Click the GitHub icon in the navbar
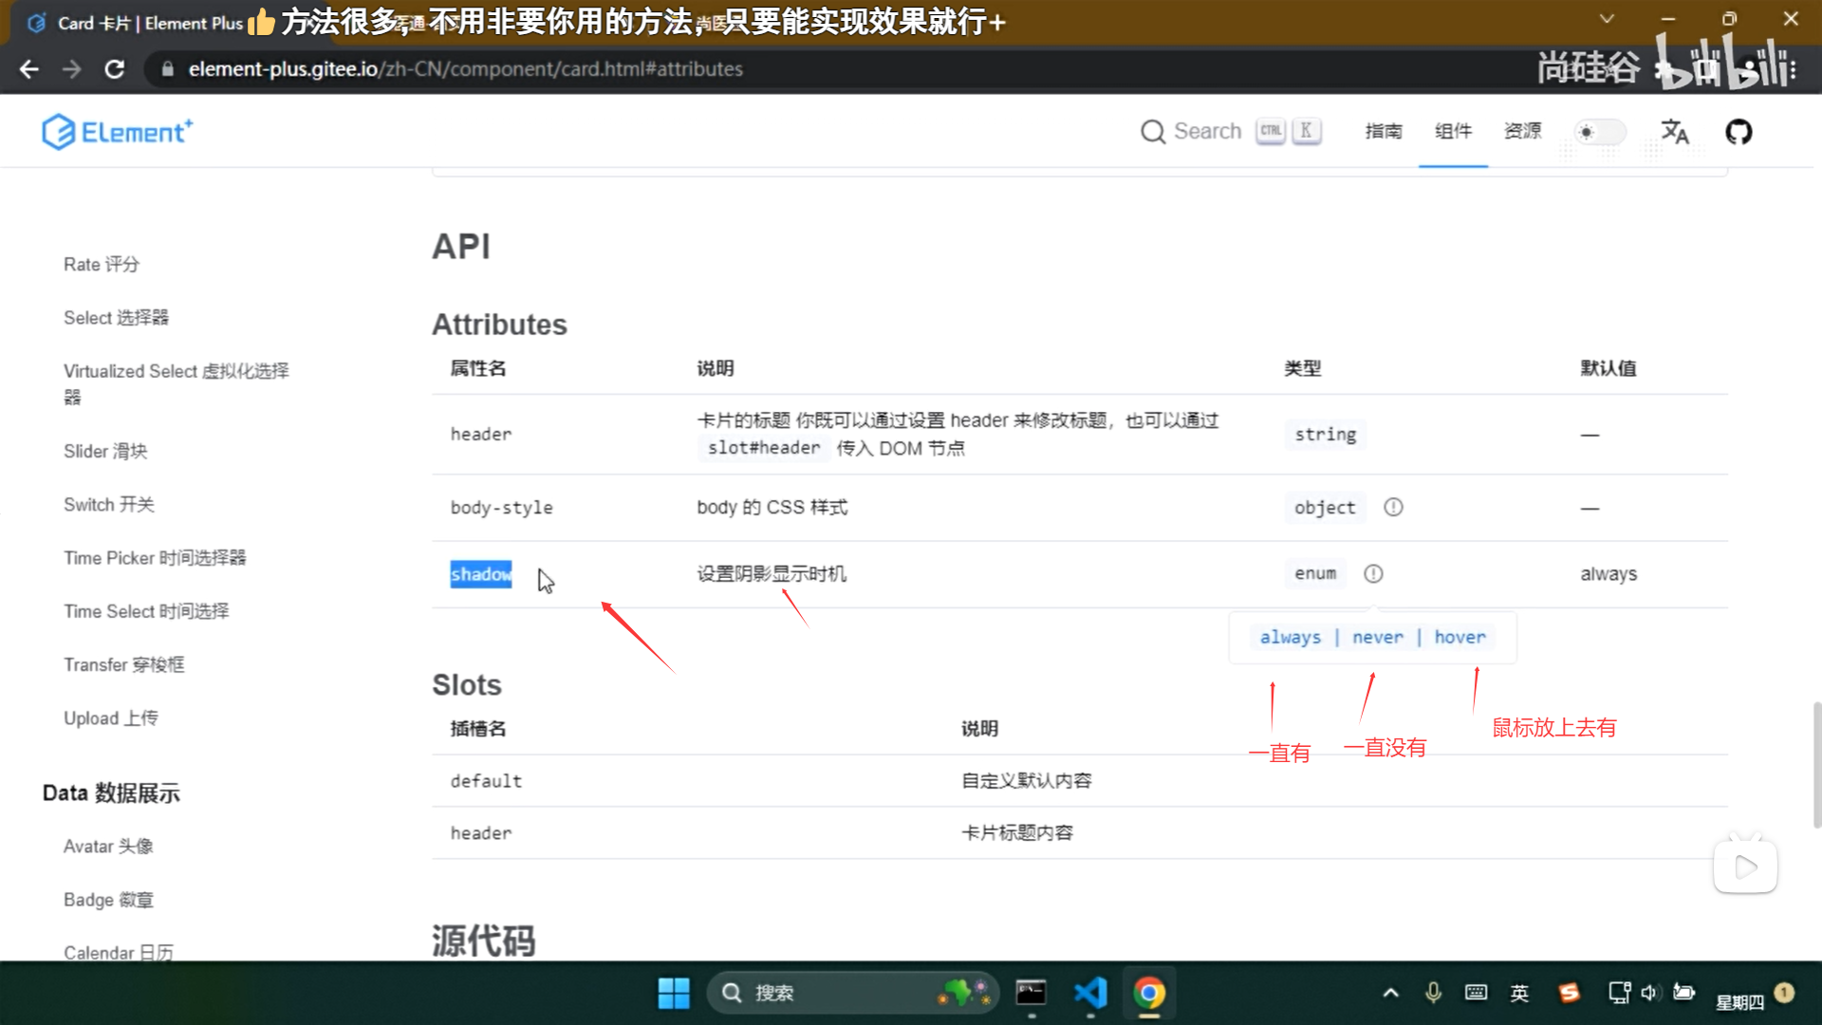The image size is (1822, 1025). (1738, 132)
